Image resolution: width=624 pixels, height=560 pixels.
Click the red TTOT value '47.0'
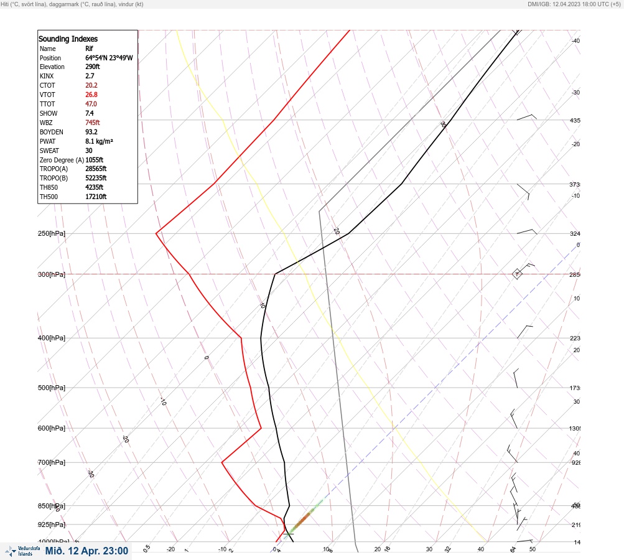[x=91, y=104]
